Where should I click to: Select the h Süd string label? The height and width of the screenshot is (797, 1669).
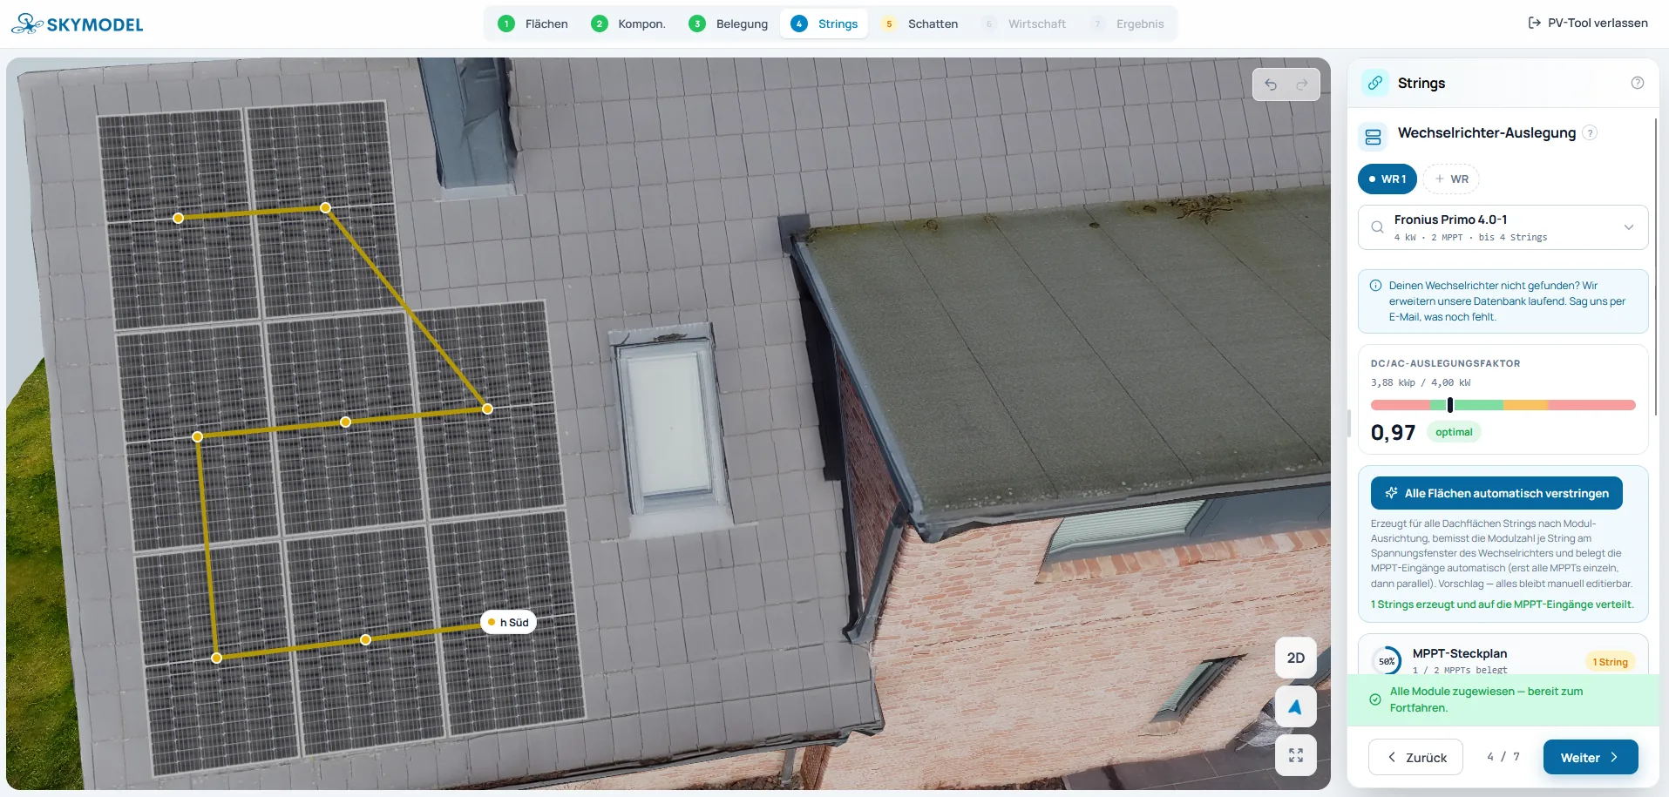pyautogui.click(x=509, y=622)
